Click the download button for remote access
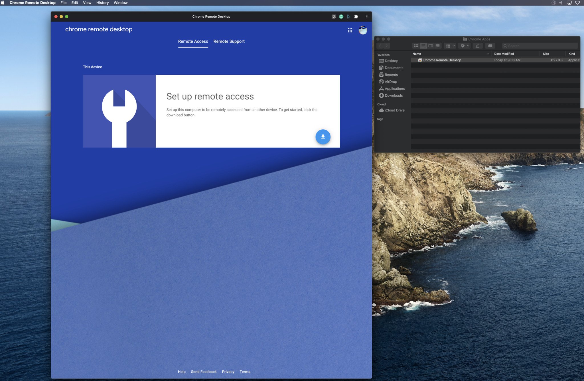This screenshot has height=381, width=584. 323,136
